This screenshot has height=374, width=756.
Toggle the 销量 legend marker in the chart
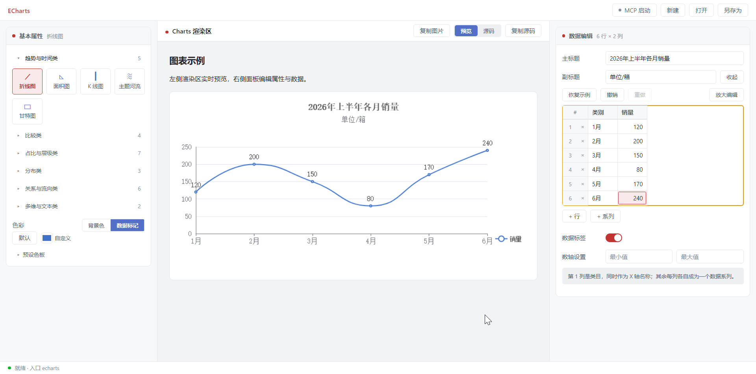[x=501, y=239]
